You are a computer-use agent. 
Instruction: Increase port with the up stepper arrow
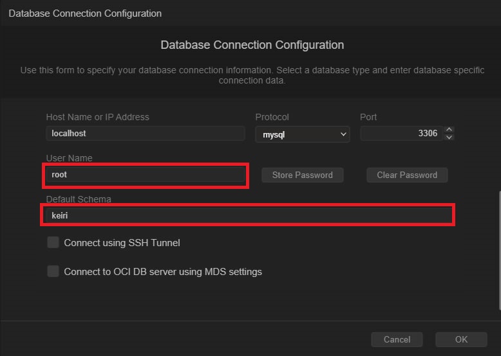coord(449,130)
